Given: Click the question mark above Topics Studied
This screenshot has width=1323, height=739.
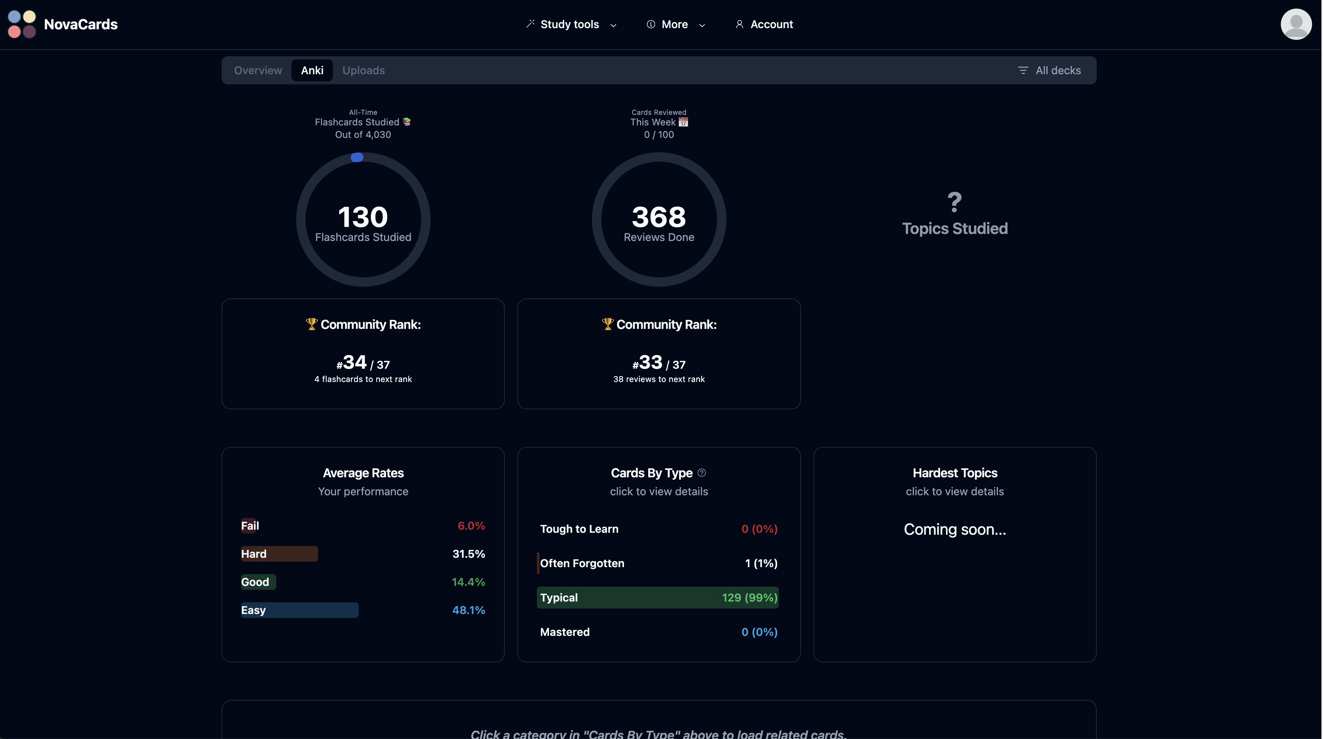Looking at the screenshot, I should point(954,202).
